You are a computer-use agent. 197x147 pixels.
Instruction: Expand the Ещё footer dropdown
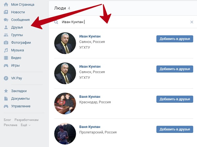(x=26, y=125)
